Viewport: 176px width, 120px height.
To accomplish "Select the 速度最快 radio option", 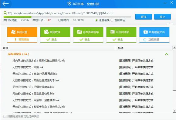I will click(x=96, y=20).
